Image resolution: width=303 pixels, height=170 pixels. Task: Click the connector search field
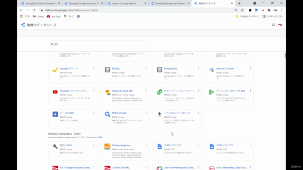99,44
